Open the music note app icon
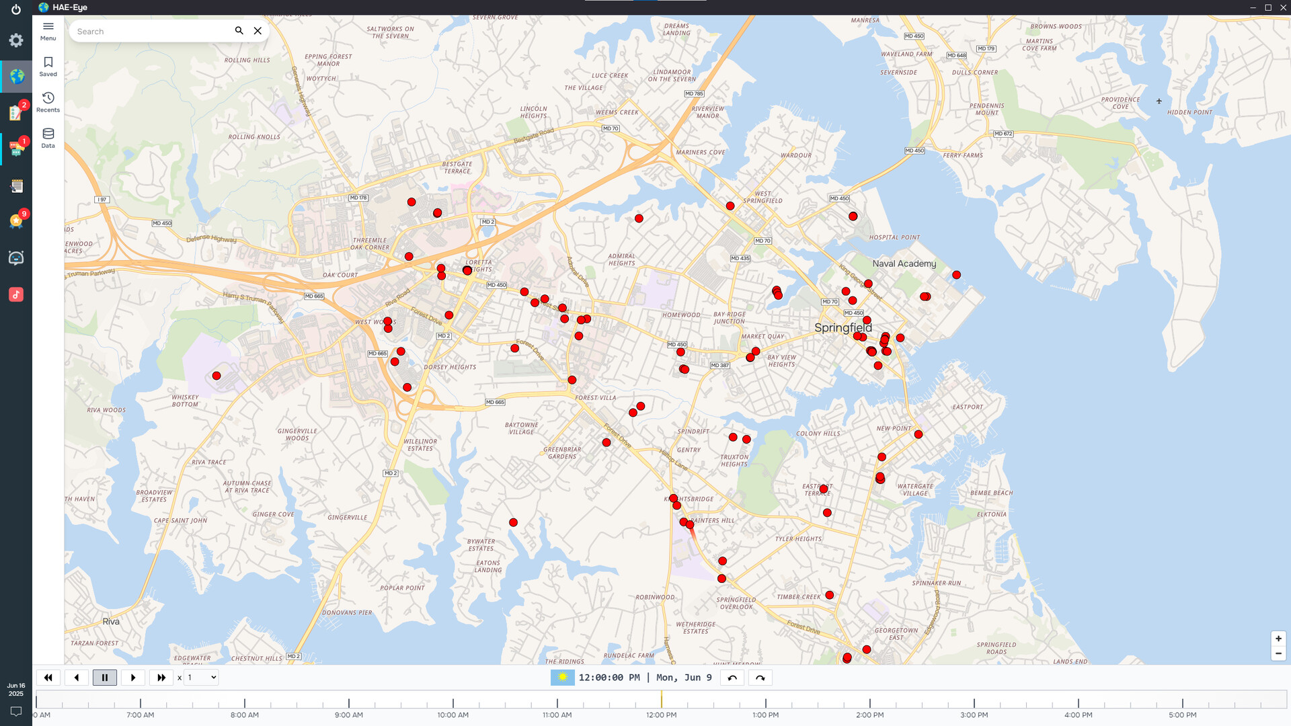This screenshot has height=726, width=1291. click(x=16, y=294)
